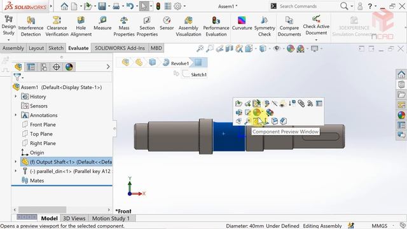407x229 pixels.
Task: Launch Clearance Verification
Action: point(57,27)
